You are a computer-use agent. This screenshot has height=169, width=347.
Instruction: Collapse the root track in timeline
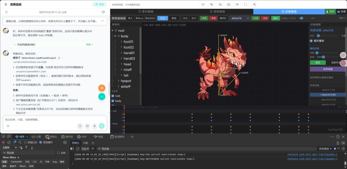pos(111,111)
